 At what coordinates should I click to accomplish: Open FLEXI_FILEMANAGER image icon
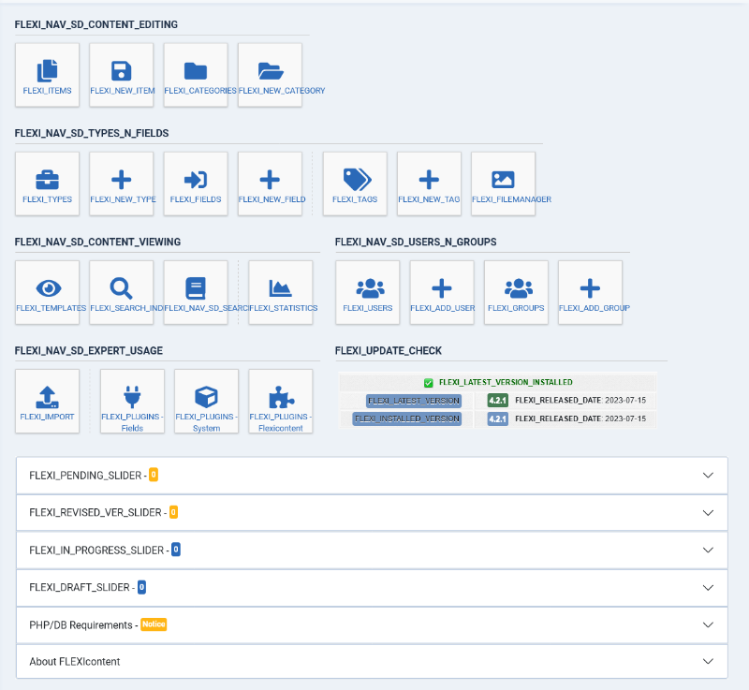pos(503,180)
